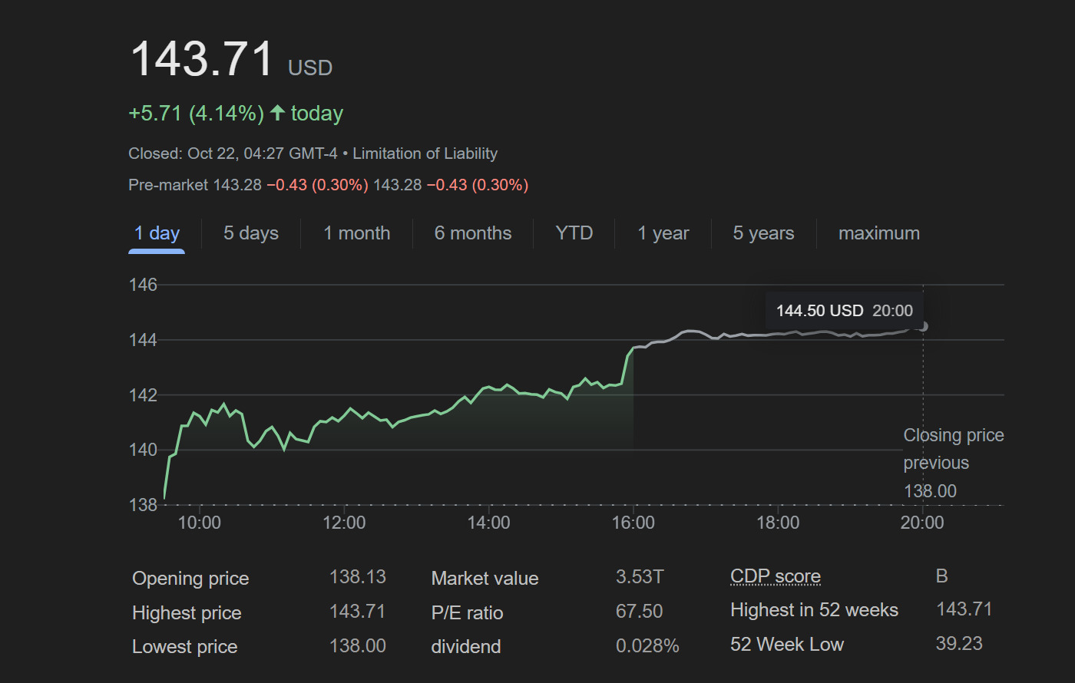Click the P/E ratio value 67.50
Viewport: 1075px width, 683px height.
(x=639, y=612)
